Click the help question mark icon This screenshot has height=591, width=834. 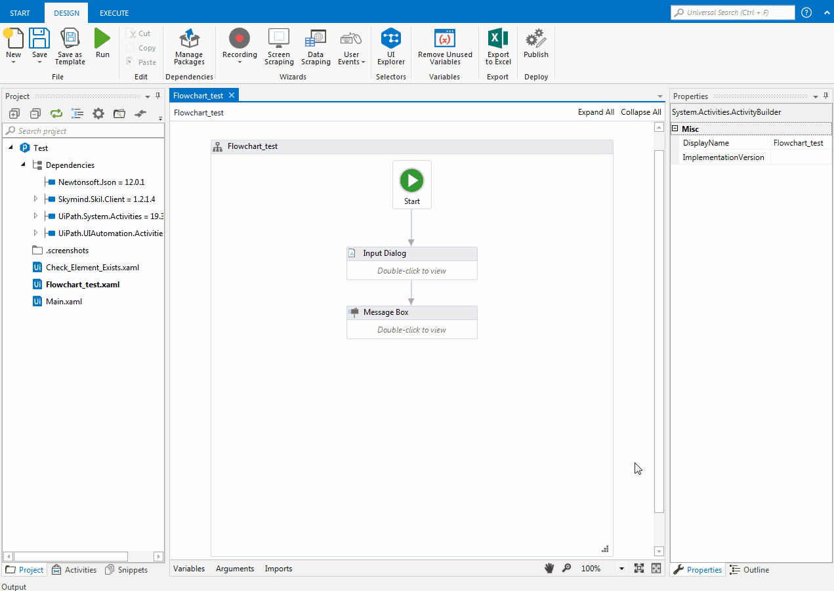tap(806, 12)
